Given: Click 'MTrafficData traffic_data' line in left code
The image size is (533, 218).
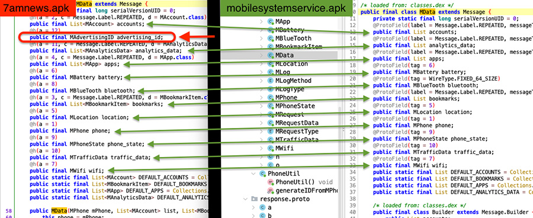Looking at the screenshot, I should (x=90, y=157).
